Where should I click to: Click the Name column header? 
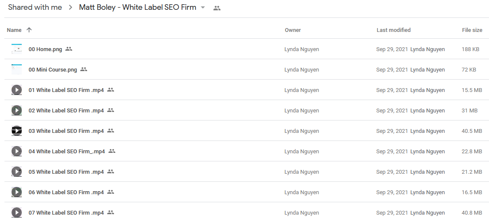point(14,30)
